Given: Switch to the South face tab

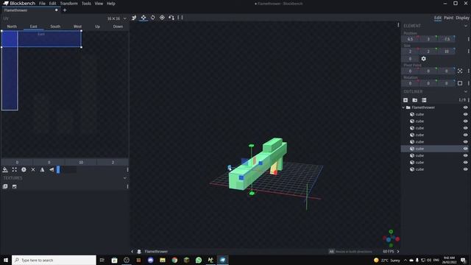Looking at the screenshot, I should [55, 26].
